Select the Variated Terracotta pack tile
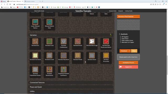168x94 pixels. [x=106, y=58]
